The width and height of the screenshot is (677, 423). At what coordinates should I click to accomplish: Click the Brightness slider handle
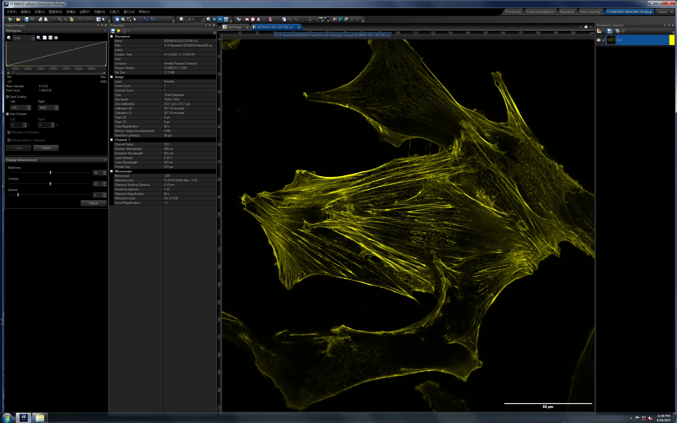click(50, 173)
